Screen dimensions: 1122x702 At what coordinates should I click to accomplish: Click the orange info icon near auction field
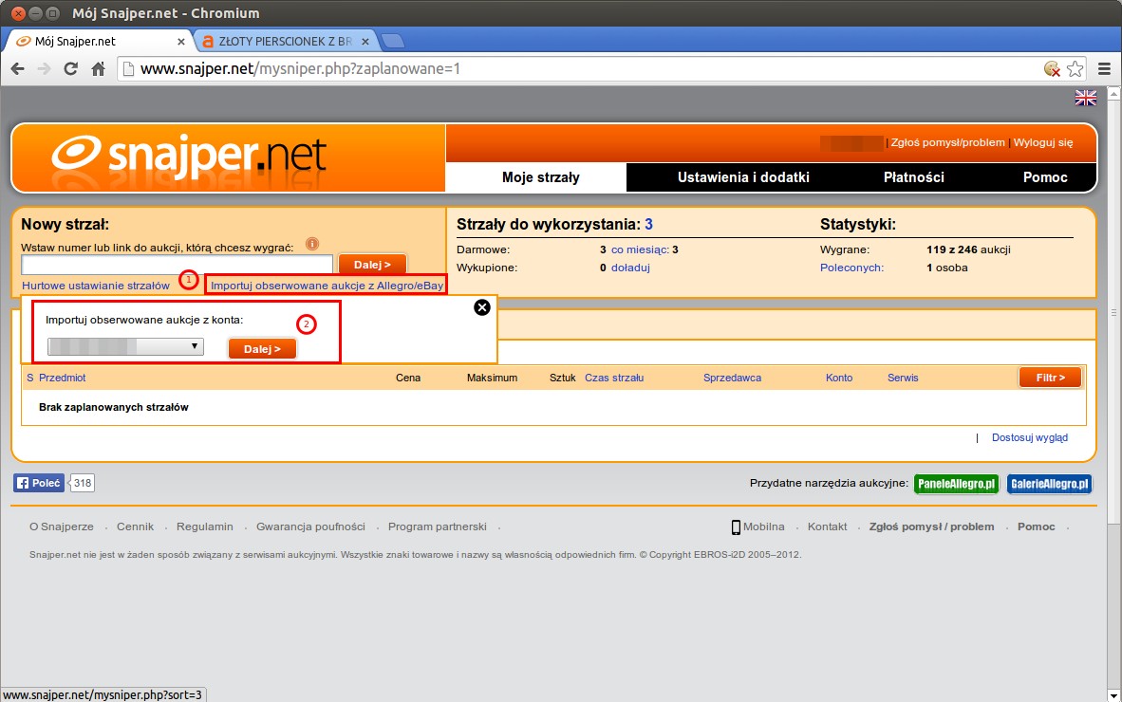coord(312,244)
